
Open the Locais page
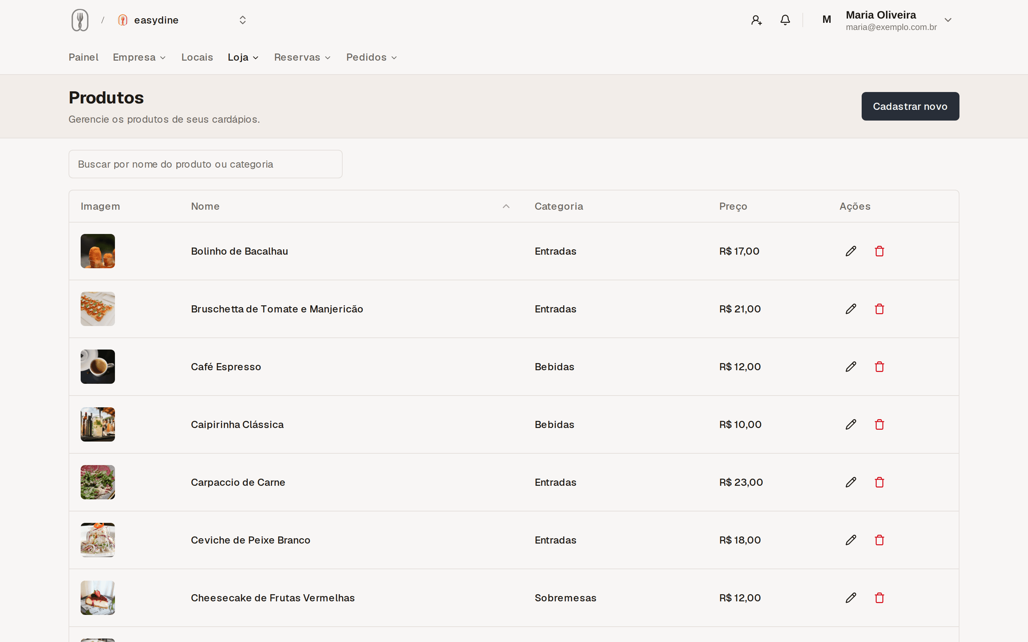[197, 57]
